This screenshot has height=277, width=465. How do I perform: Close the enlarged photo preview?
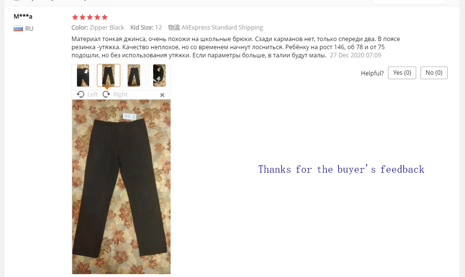click(x=162, y=95)
